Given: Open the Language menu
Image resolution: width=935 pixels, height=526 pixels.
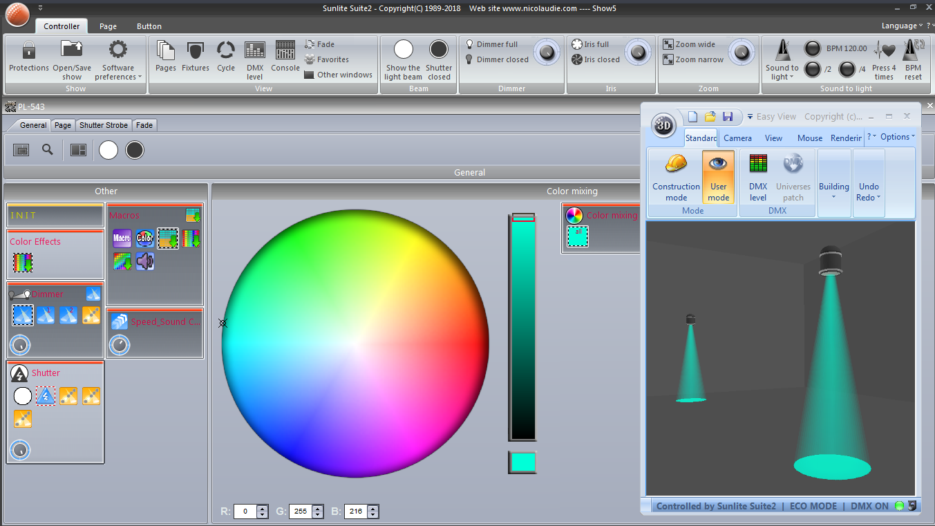Looking at the screenshot, I should (x=902, y=26).
